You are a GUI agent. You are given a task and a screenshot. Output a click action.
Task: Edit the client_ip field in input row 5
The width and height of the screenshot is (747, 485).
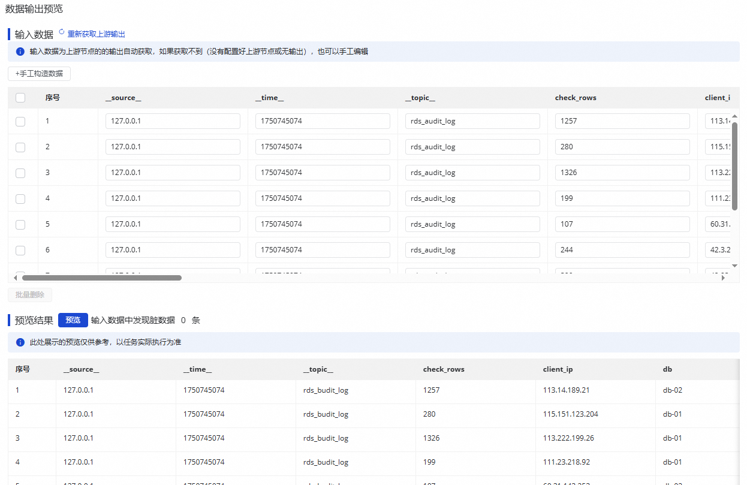coord(718,224)
